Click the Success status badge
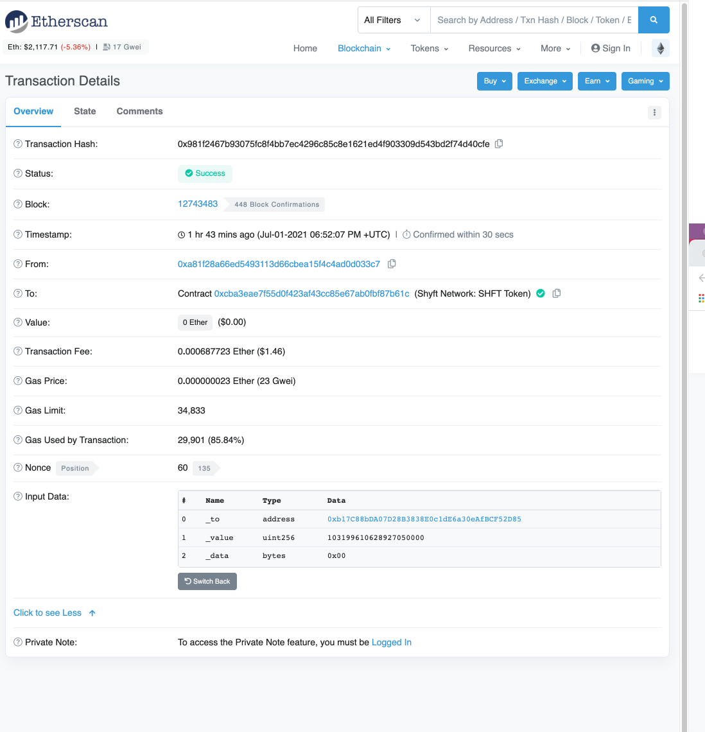The width and height of the screenshot is (705, 732). tap(205, 173)
